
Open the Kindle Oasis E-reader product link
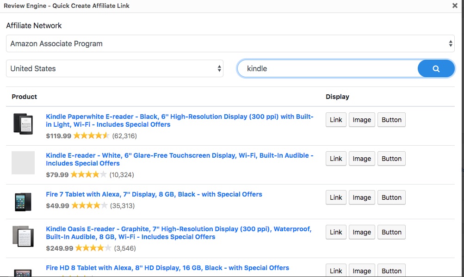pos(179,233)
